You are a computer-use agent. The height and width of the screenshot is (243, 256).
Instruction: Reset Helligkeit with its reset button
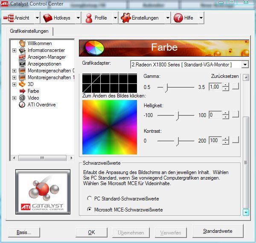click(x=236, y=114)
